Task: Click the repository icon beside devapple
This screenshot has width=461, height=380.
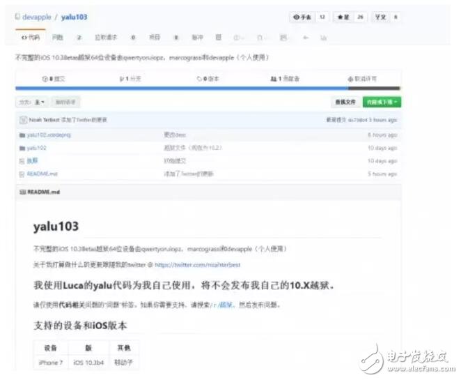Action: coord(17,16)
